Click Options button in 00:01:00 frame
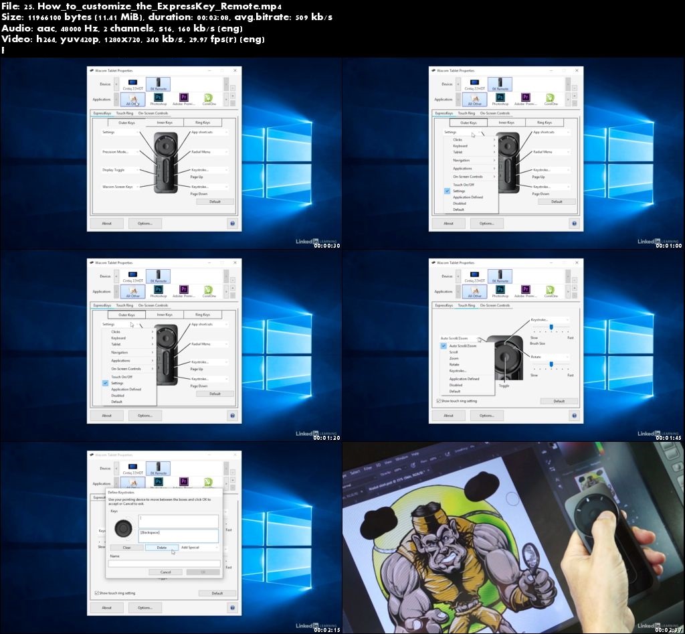This screenshot has width=685, height=634. tap(487, 224)
